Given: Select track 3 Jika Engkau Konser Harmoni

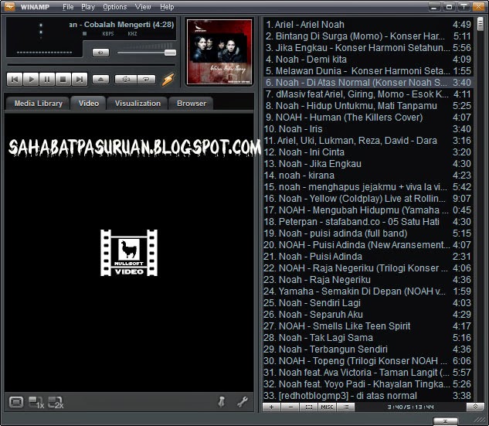Looking at the screenshot, I should tap(368, 48).
